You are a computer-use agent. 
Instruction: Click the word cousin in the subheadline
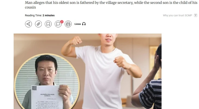tap(30, 7)
